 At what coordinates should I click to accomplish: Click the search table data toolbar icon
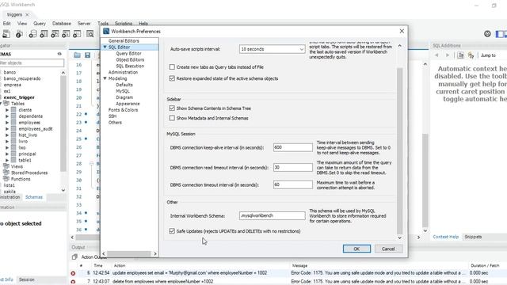[x=90, y=34]
